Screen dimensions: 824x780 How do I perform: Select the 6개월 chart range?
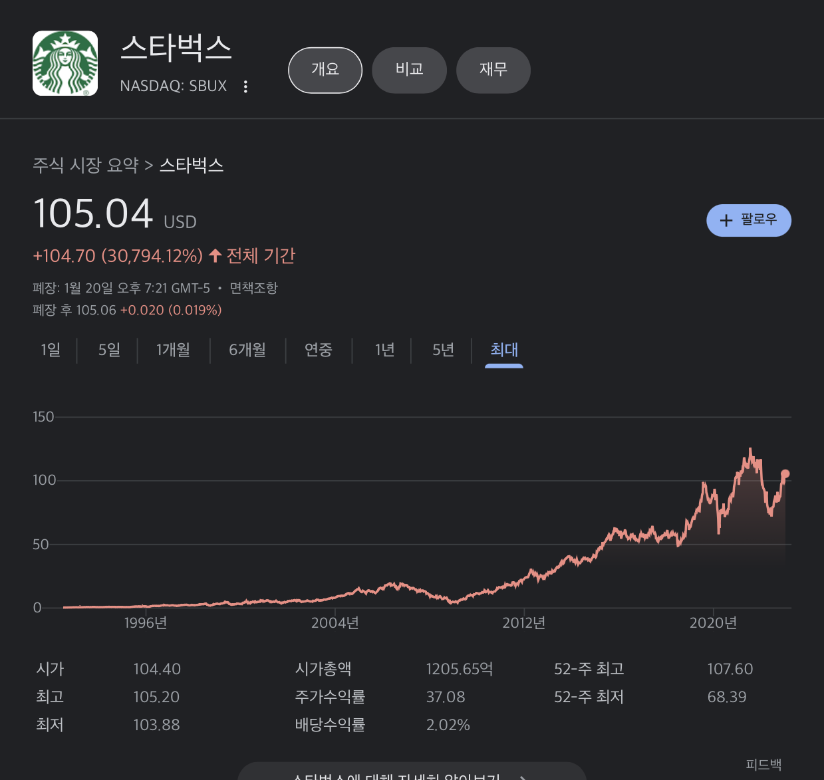(x=247, y=350)
